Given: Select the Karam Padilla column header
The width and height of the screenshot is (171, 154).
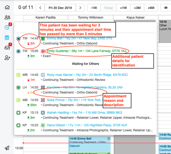Looking at the screenshot, I should (46, 18).
